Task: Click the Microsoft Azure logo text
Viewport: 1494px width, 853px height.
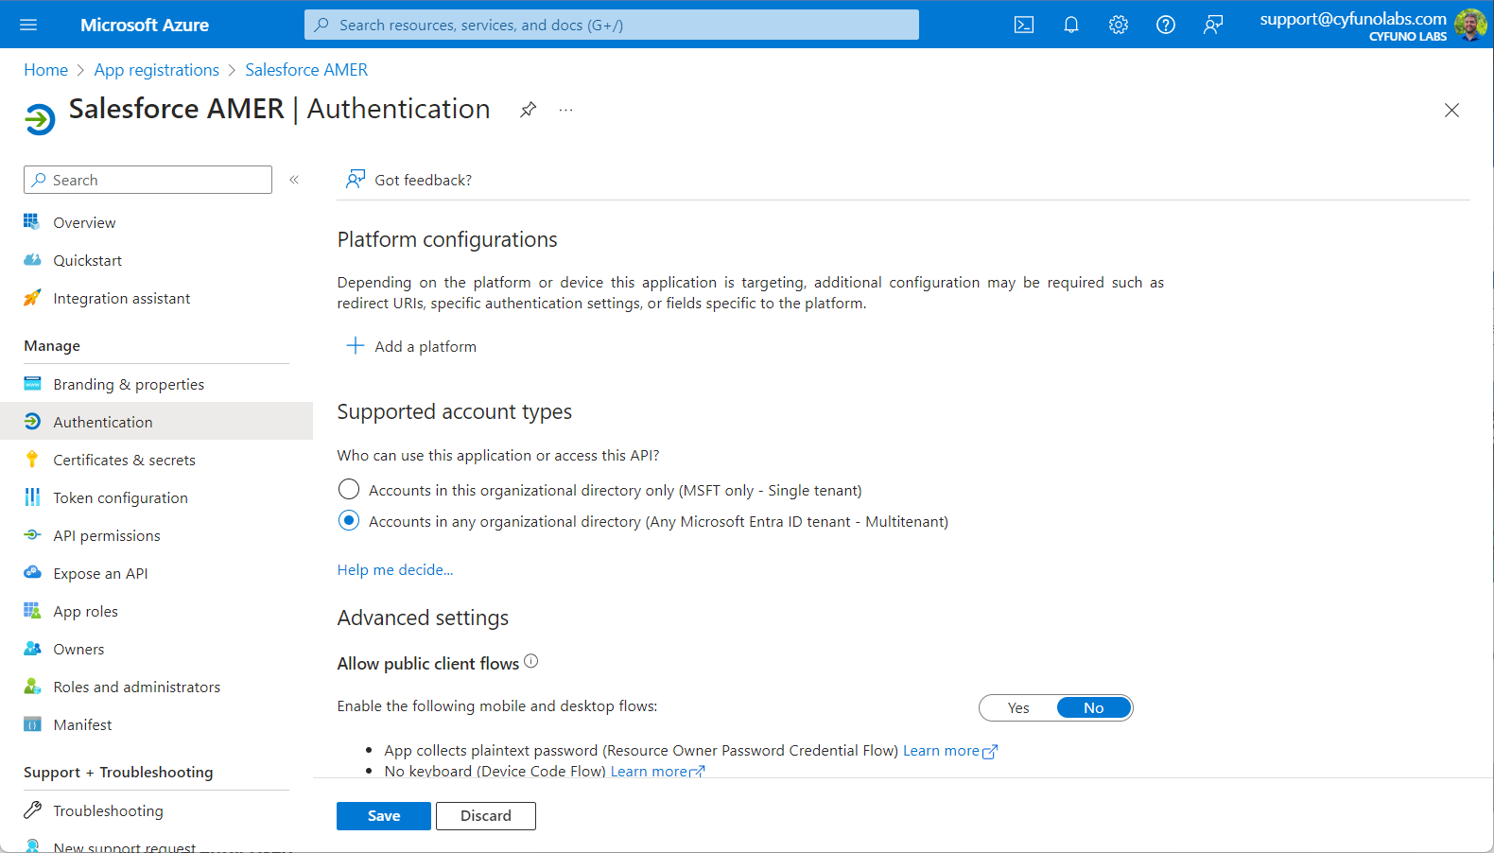Action: point(145,25)
